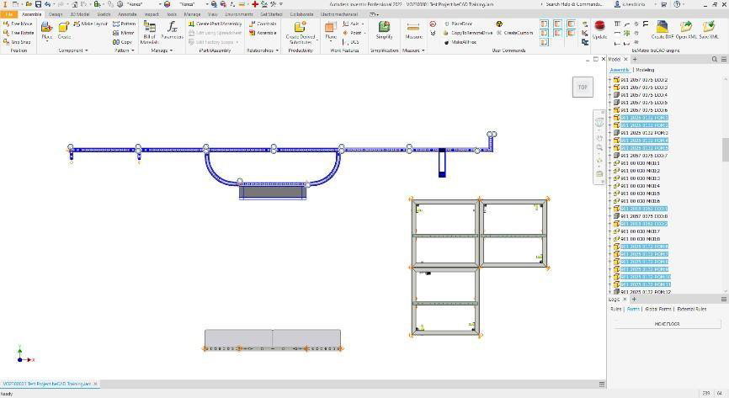Image resolution: width=729 pixels, height=398 pixels.
Task: Open the Sketch ribbon tab
Action: (x=104, y=14)
